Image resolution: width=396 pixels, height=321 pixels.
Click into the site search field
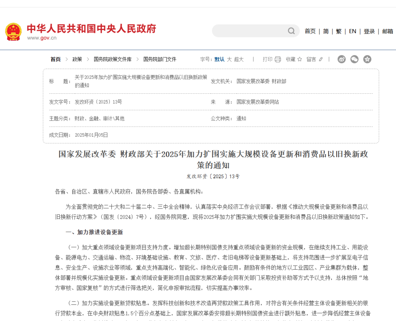(249, 31)
